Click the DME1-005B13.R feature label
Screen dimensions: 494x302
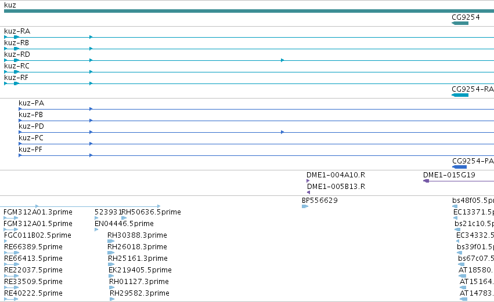(x=336, y=187)
